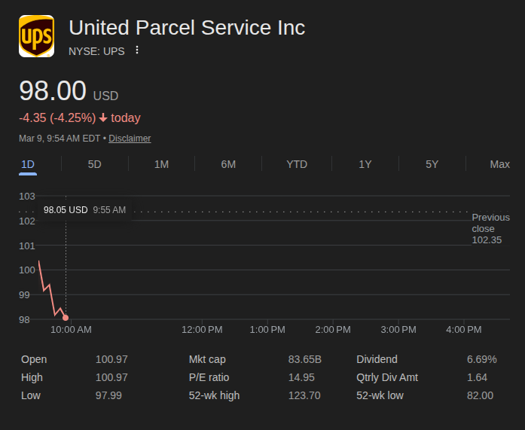The image size is (525, 430).
Task: View the 5Y price history
Action: click(x=432, y=164)
